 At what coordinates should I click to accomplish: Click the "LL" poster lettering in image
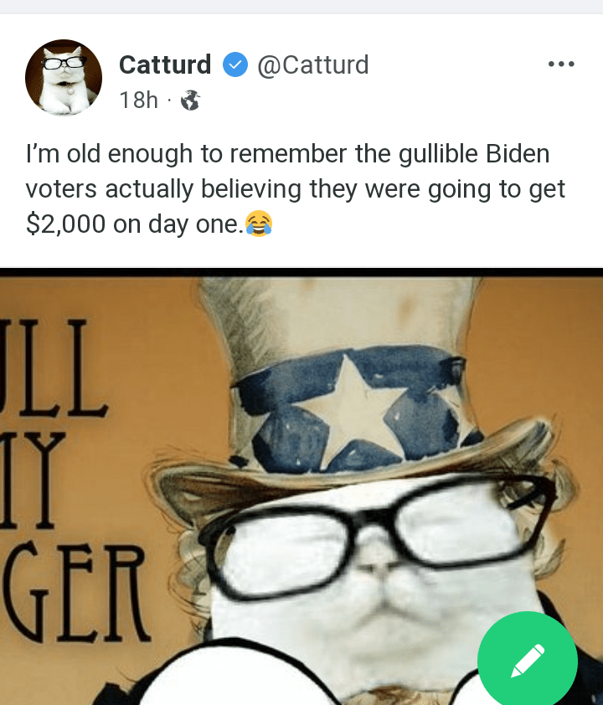coord(54,368)
